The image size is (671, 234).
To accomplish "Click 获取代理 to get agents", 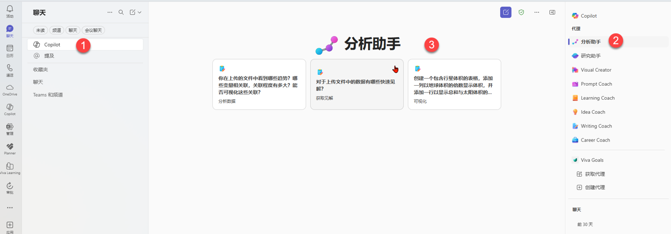I will click(x=590, y=174).
